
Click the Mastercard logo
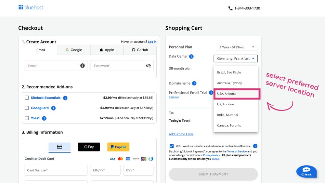tap(121, 159)
